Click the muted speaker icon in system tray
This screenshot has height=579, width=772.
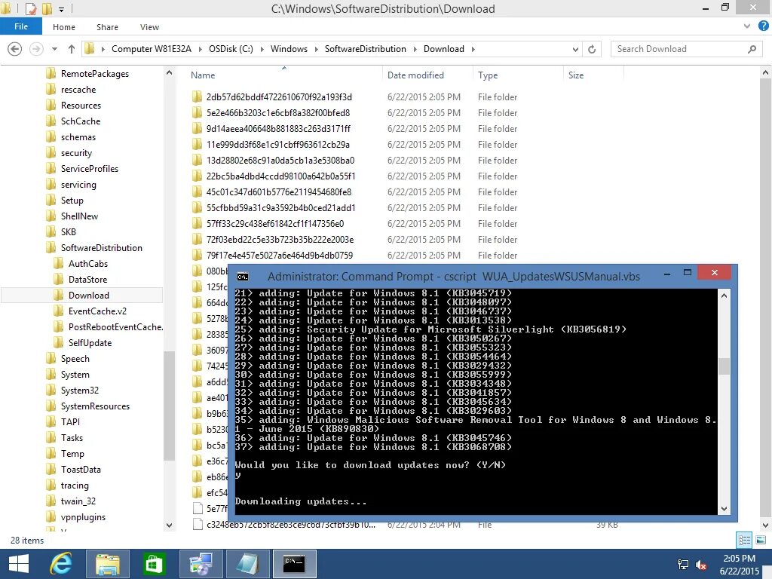tap(701, 564)
